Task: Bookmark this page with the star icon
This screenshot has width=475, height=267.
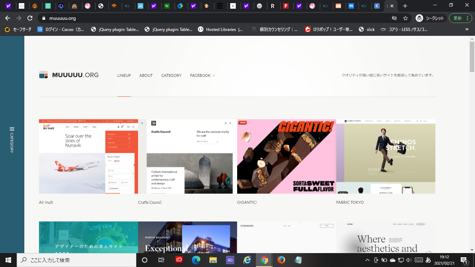Action: pos(405,18)
